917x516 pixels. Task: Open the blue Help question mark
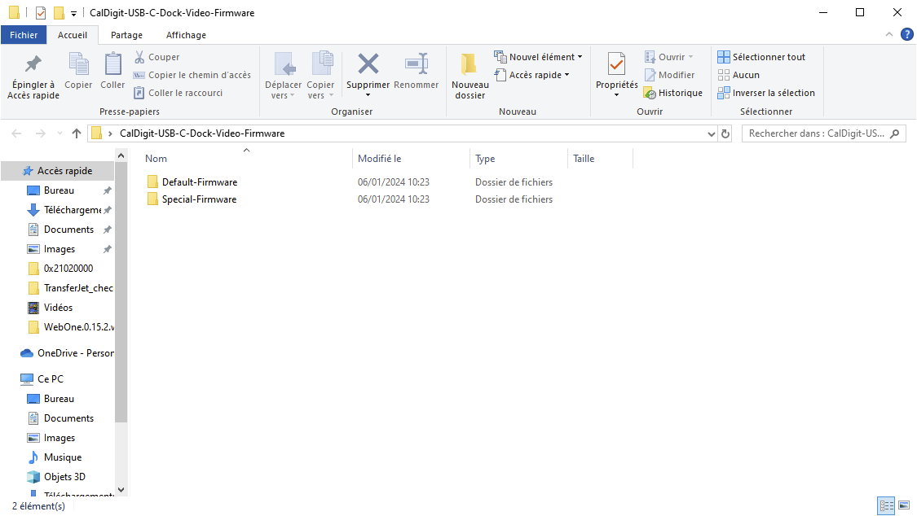(907, 34)
